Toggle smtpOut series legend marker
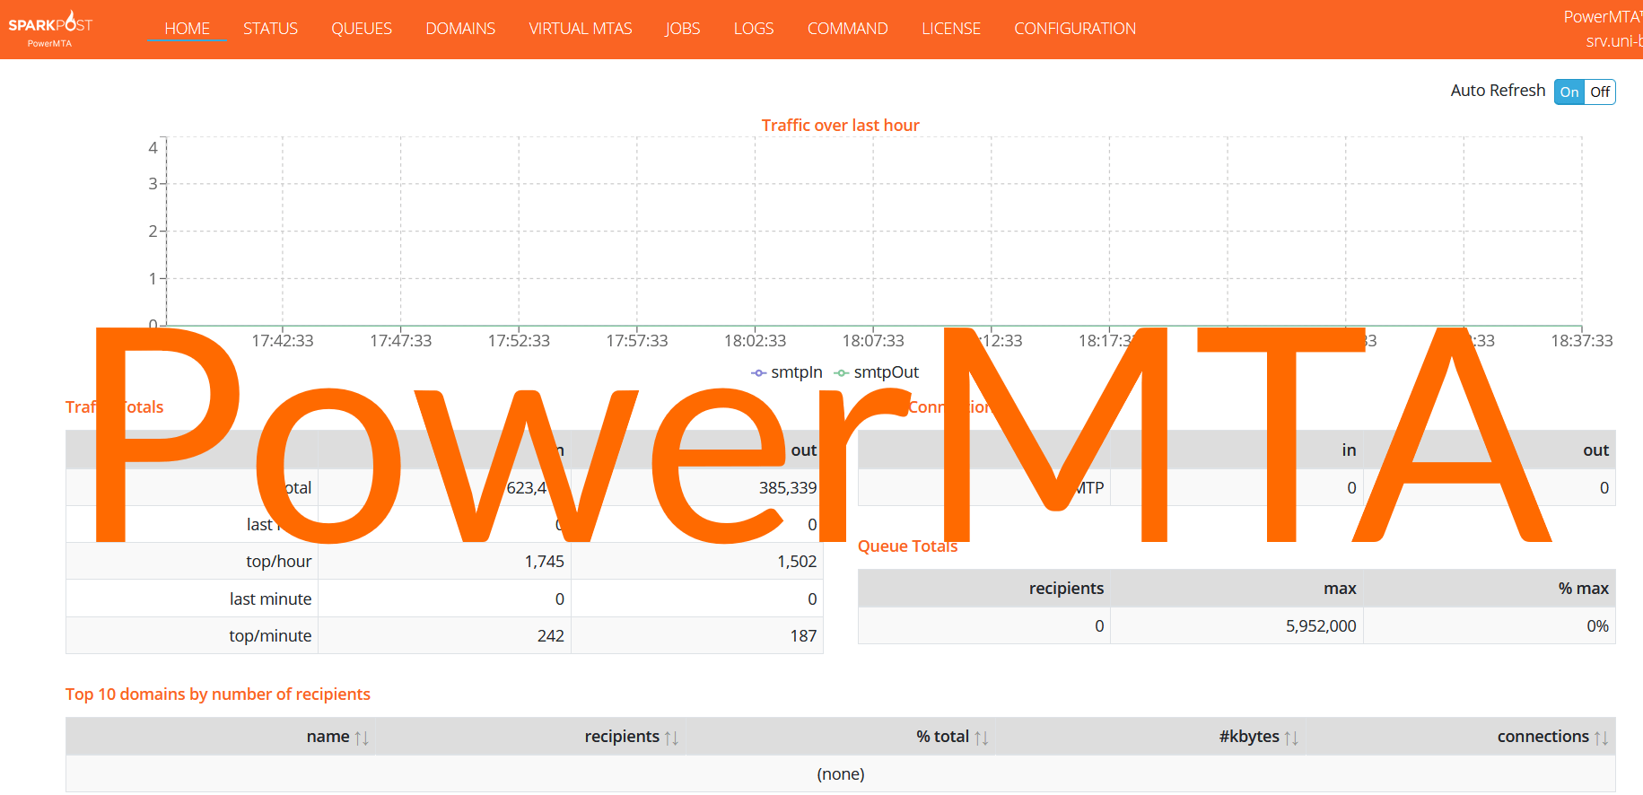This screenshot has height=795, width=1643. click(842, 372)
